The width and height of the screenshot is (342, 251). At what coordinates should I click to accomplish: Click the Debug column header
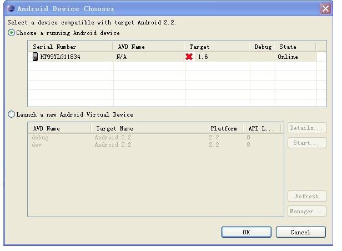tap(262, 47)
